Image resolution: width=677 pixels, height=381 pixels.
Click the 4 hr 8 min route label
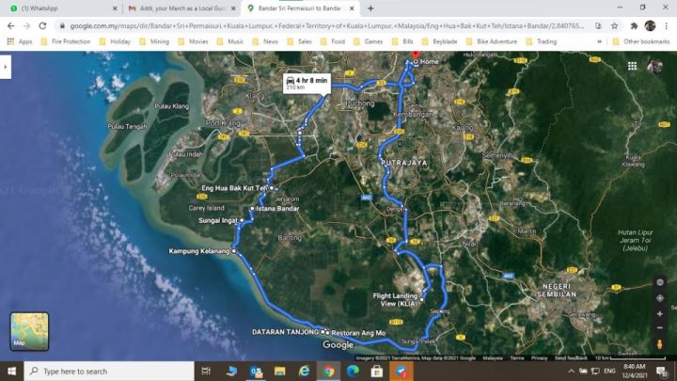[307, 83]
